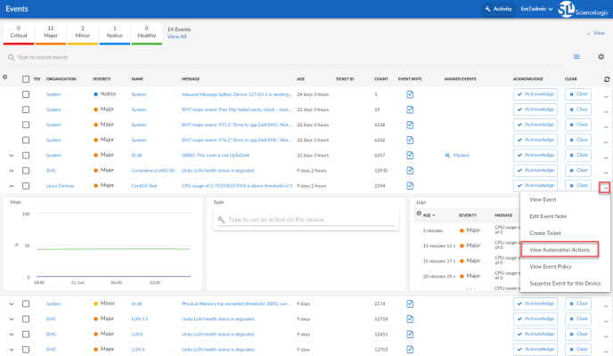The height and width of the screenshot is (356, 613).
Task: Click the refresh icon above the events table
Action: click(606, 79)
